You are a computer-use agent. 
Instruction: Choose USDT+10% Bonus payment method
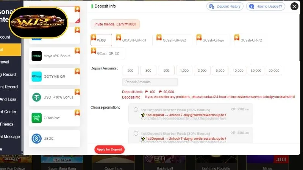(x=54, y=97)
